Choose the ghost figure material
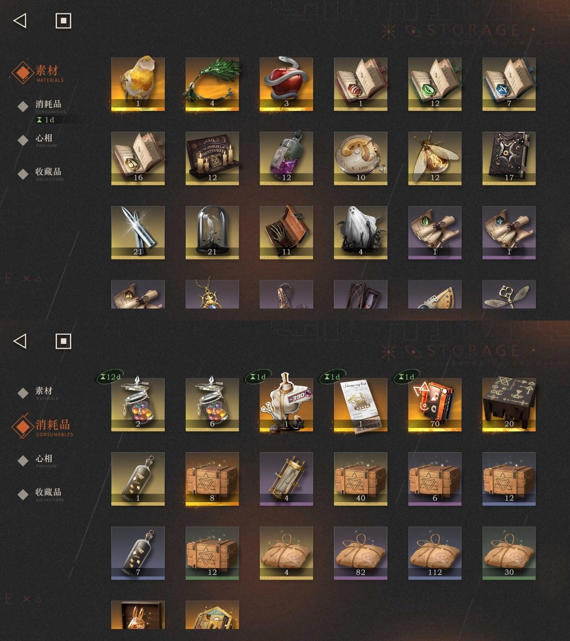This screenshot has width=570, height=641. [360, 233]
